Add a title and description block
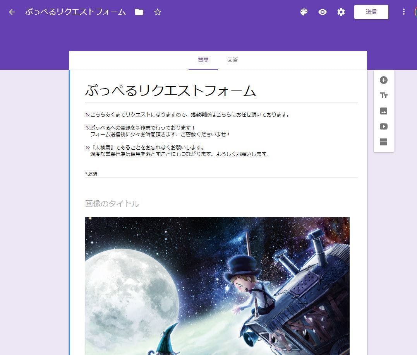This screenshot has width=417, height=355. [383, 96]
